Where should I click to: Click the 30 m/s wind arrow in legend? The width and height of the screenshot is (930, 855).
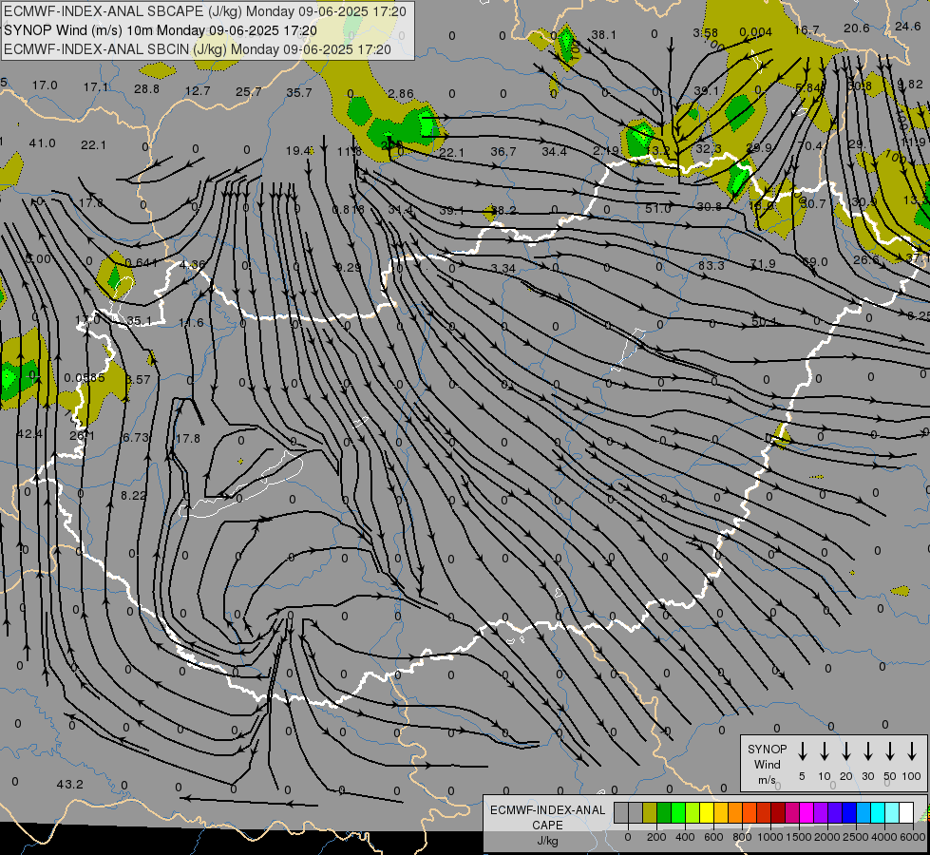pos(867,751)
